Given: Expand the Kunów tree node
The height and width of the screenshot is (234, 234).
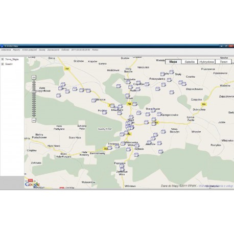Looking at the screenshot, I should point(3,64).
